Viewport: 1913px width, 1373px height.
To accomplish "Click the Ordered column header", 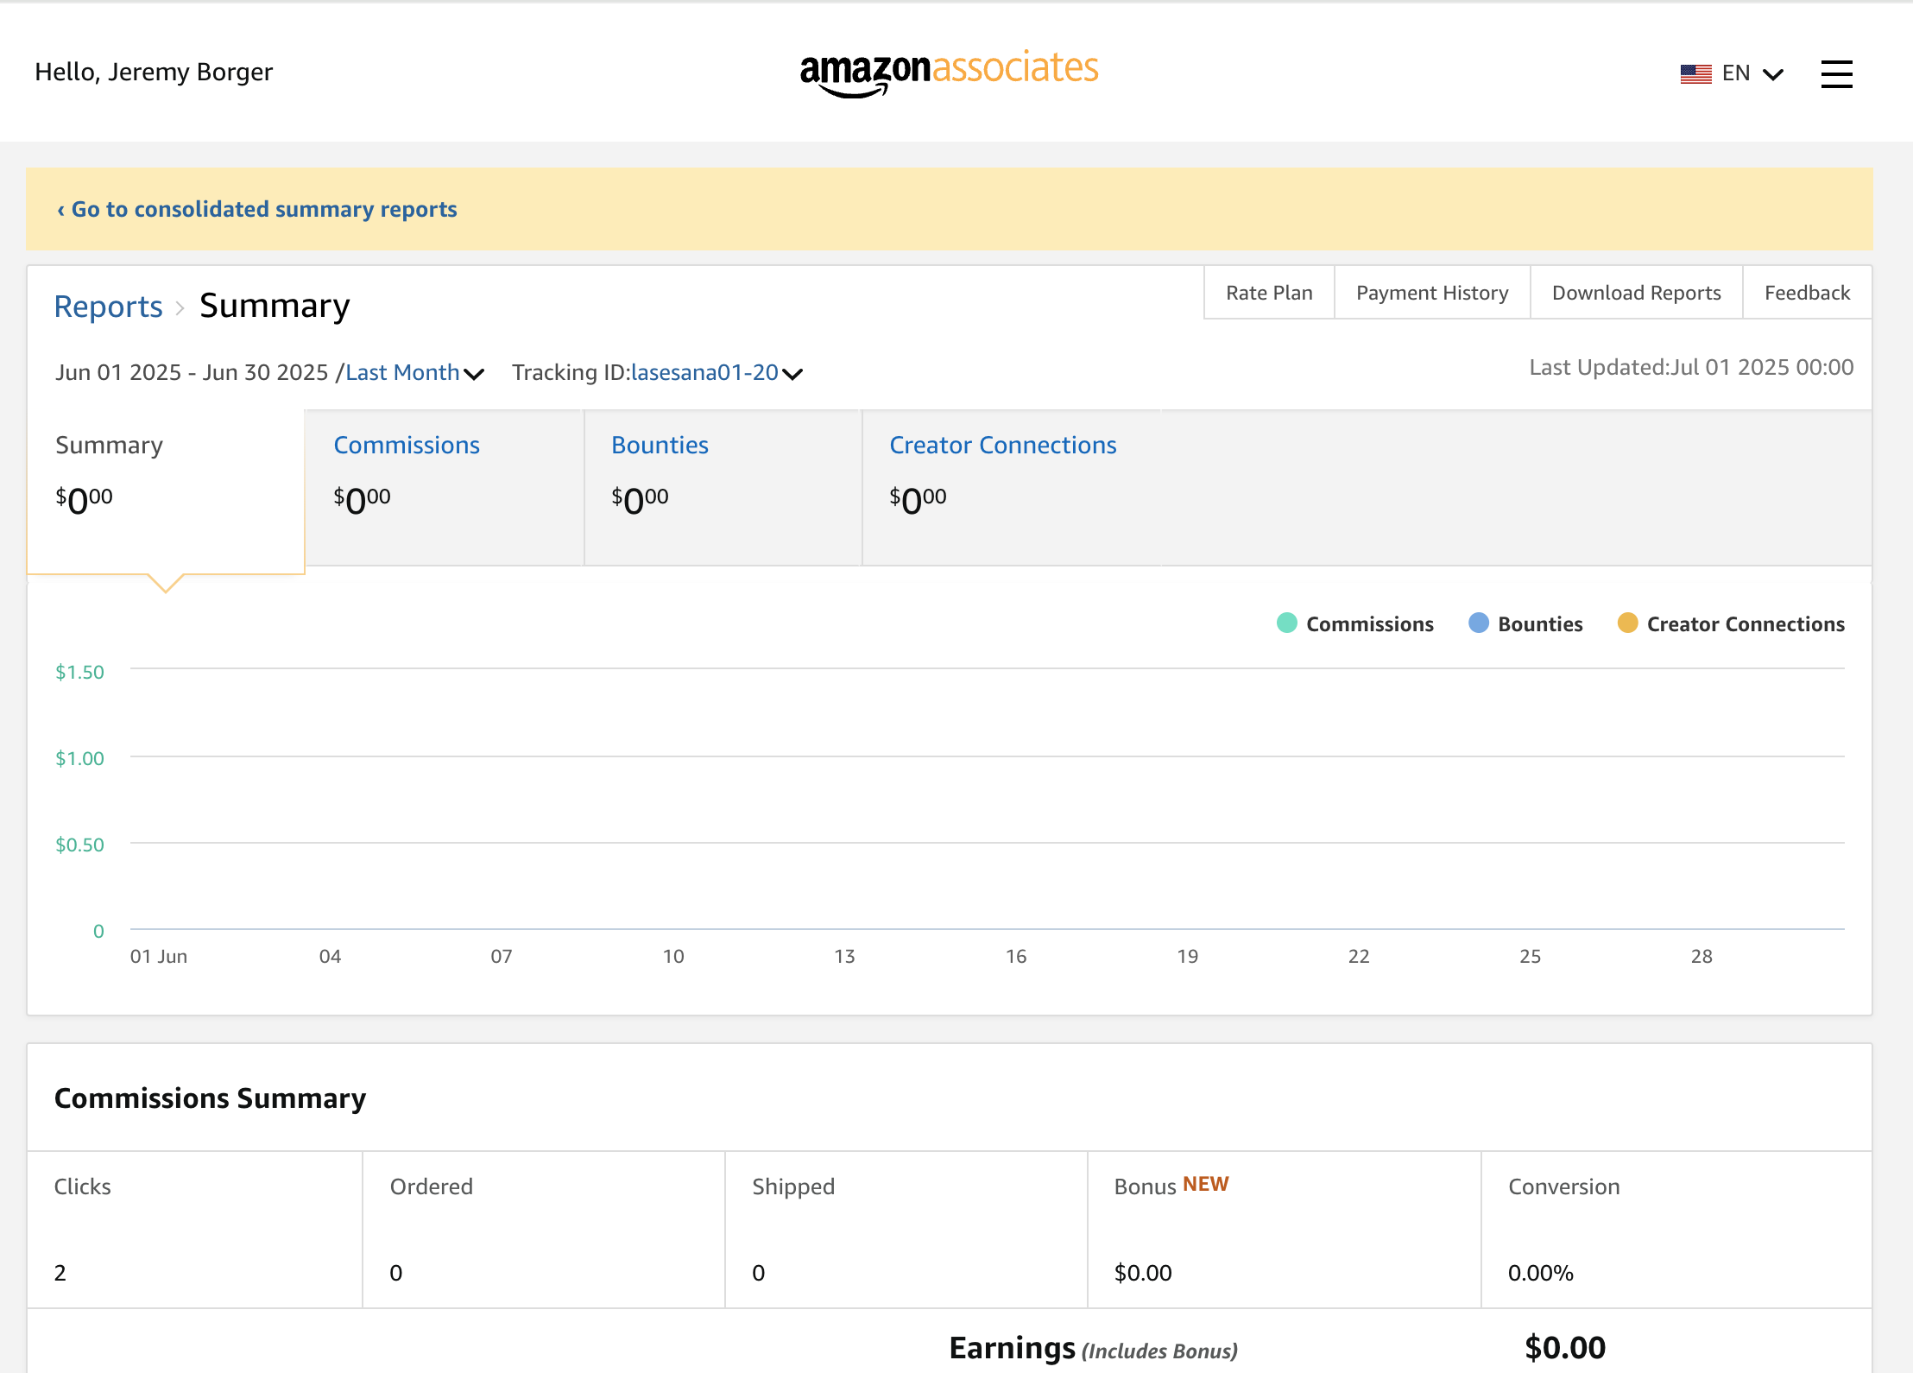I will click(x=431, y=1186).
